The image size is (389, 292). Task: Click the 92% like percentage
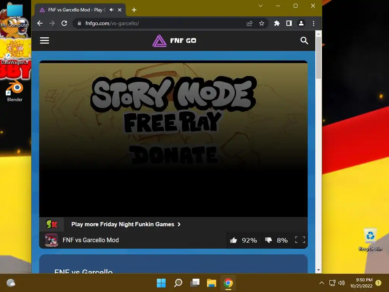249,240
